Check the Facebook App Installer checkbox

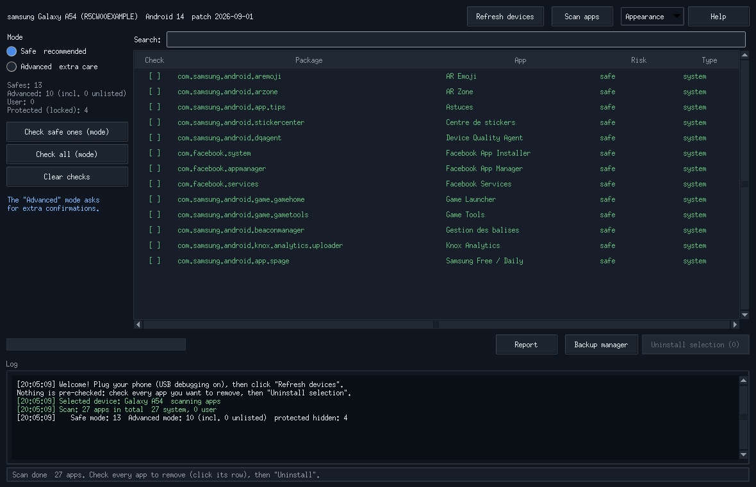click(154, 153)
